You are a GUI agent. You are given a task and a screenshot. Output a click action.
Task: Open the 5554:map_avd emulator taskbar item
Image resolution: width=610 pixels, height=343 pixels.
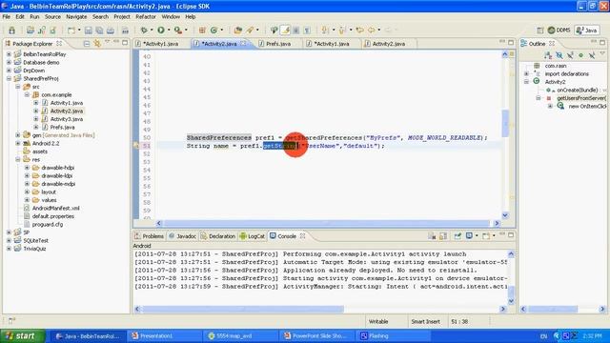tap(241, 336)
